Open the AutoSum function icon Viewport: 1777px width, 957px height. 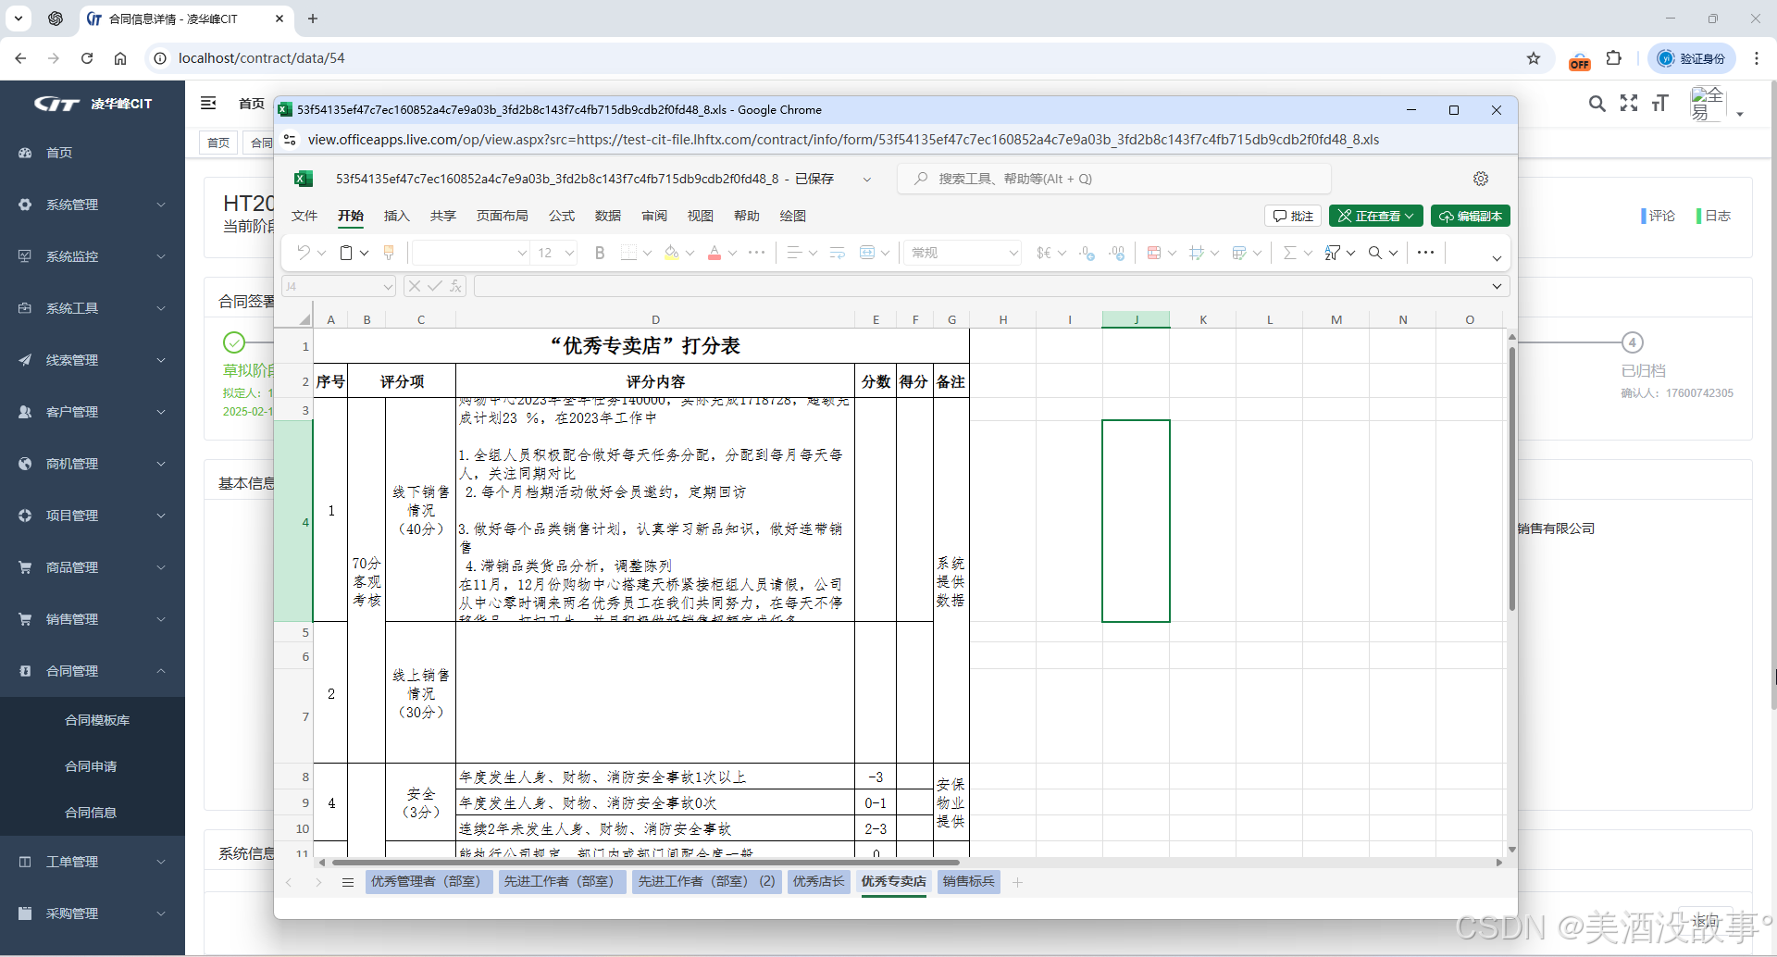[x=1290, y=253]
